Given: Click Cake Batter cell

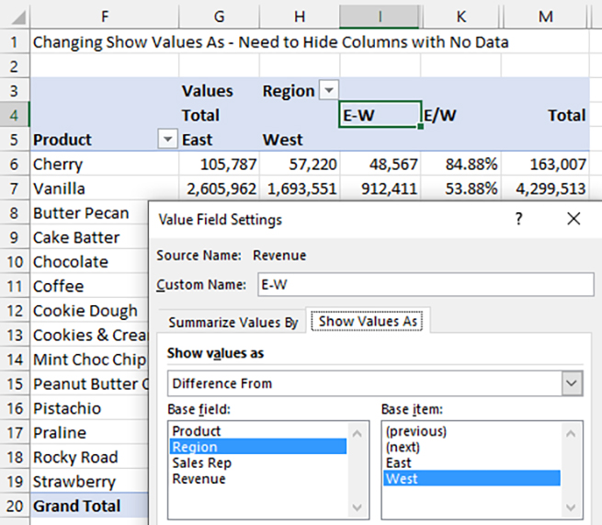Looking at the screenshot, I should [x=89, y=237].
